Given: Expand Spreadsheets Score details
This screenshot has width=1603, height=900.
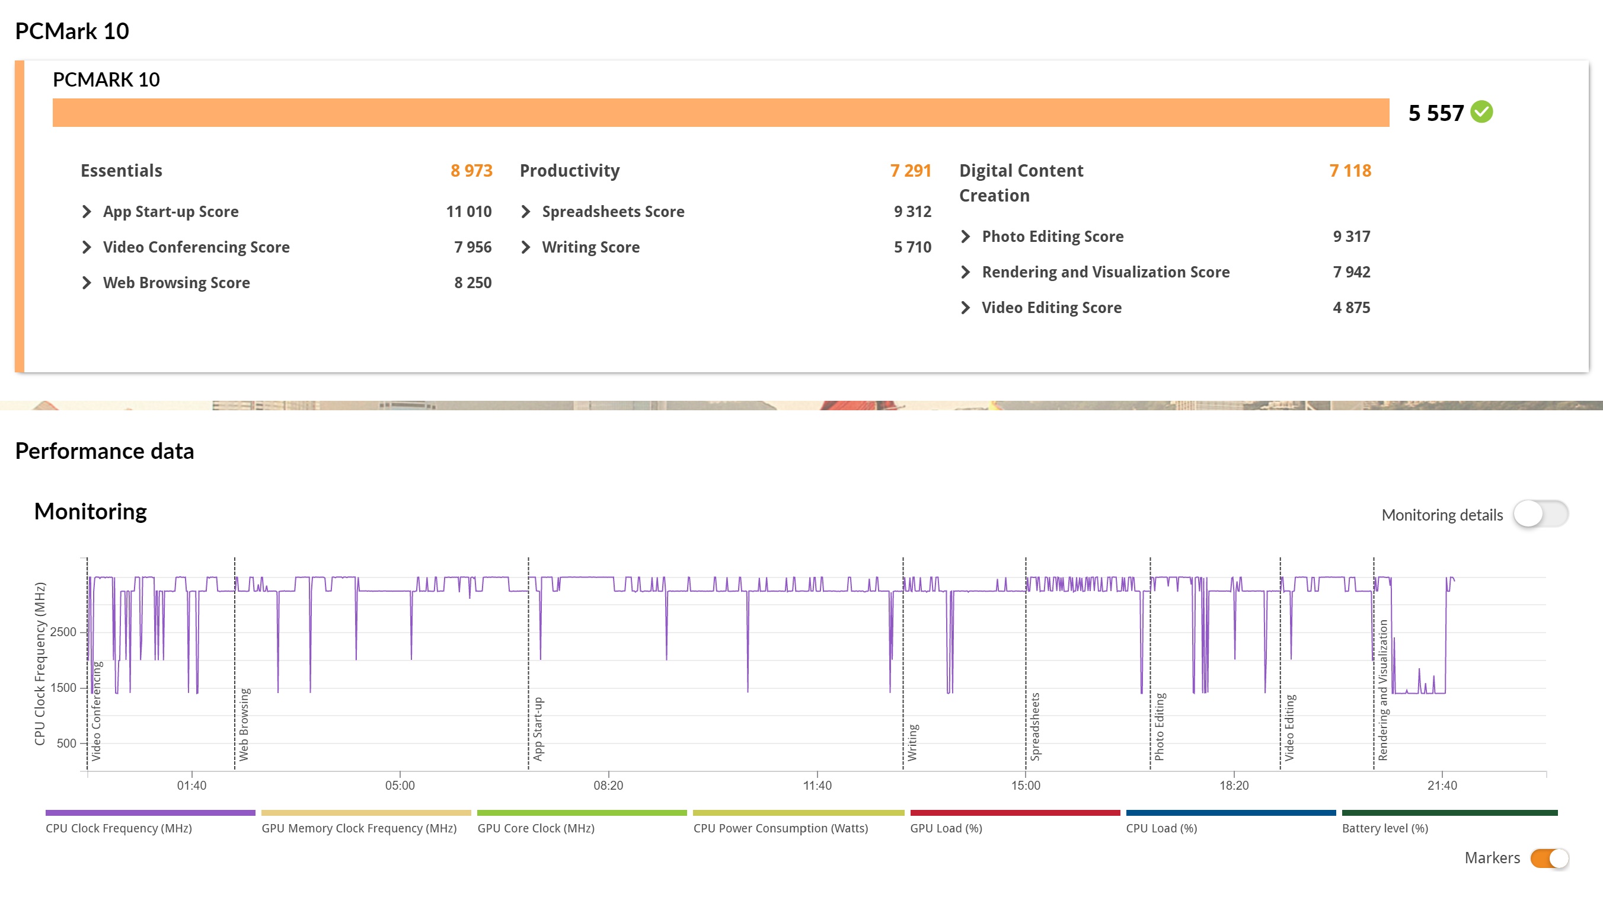Looking at the screenshot, I should pos(526,212).
